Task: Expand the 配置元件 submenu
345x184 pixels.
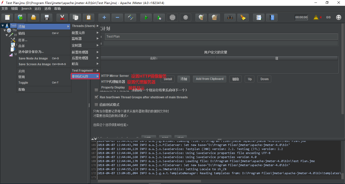Action: click(85, 33)
